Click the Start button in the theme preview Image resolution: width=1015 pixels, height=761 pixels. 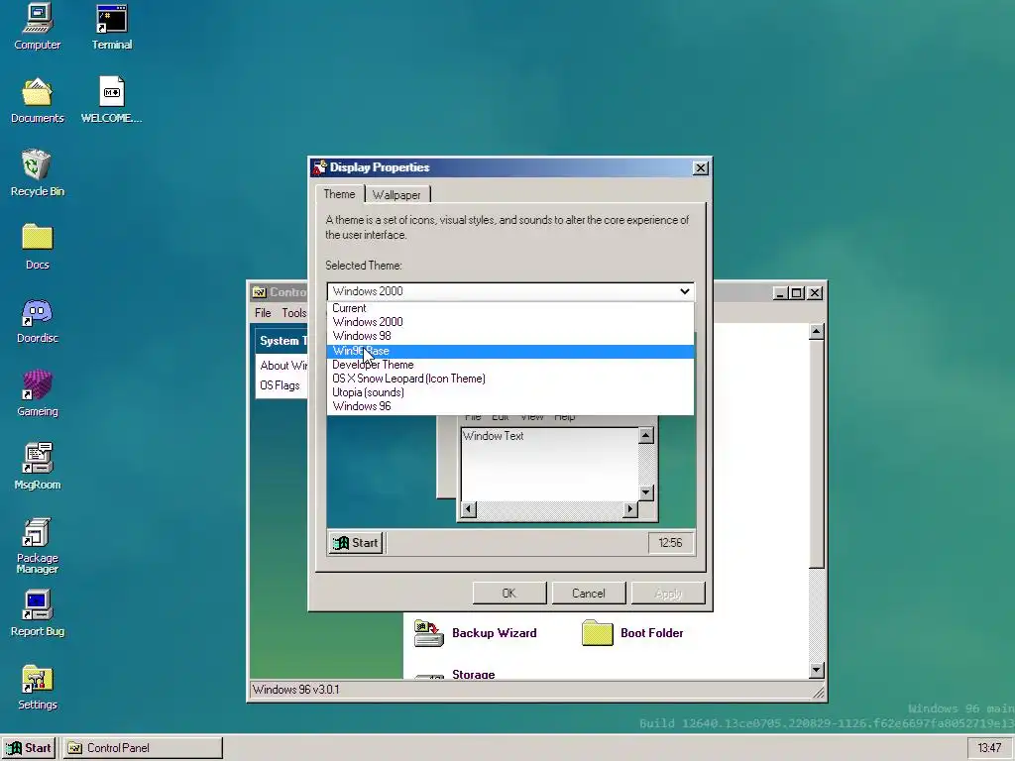pos(356,543)
